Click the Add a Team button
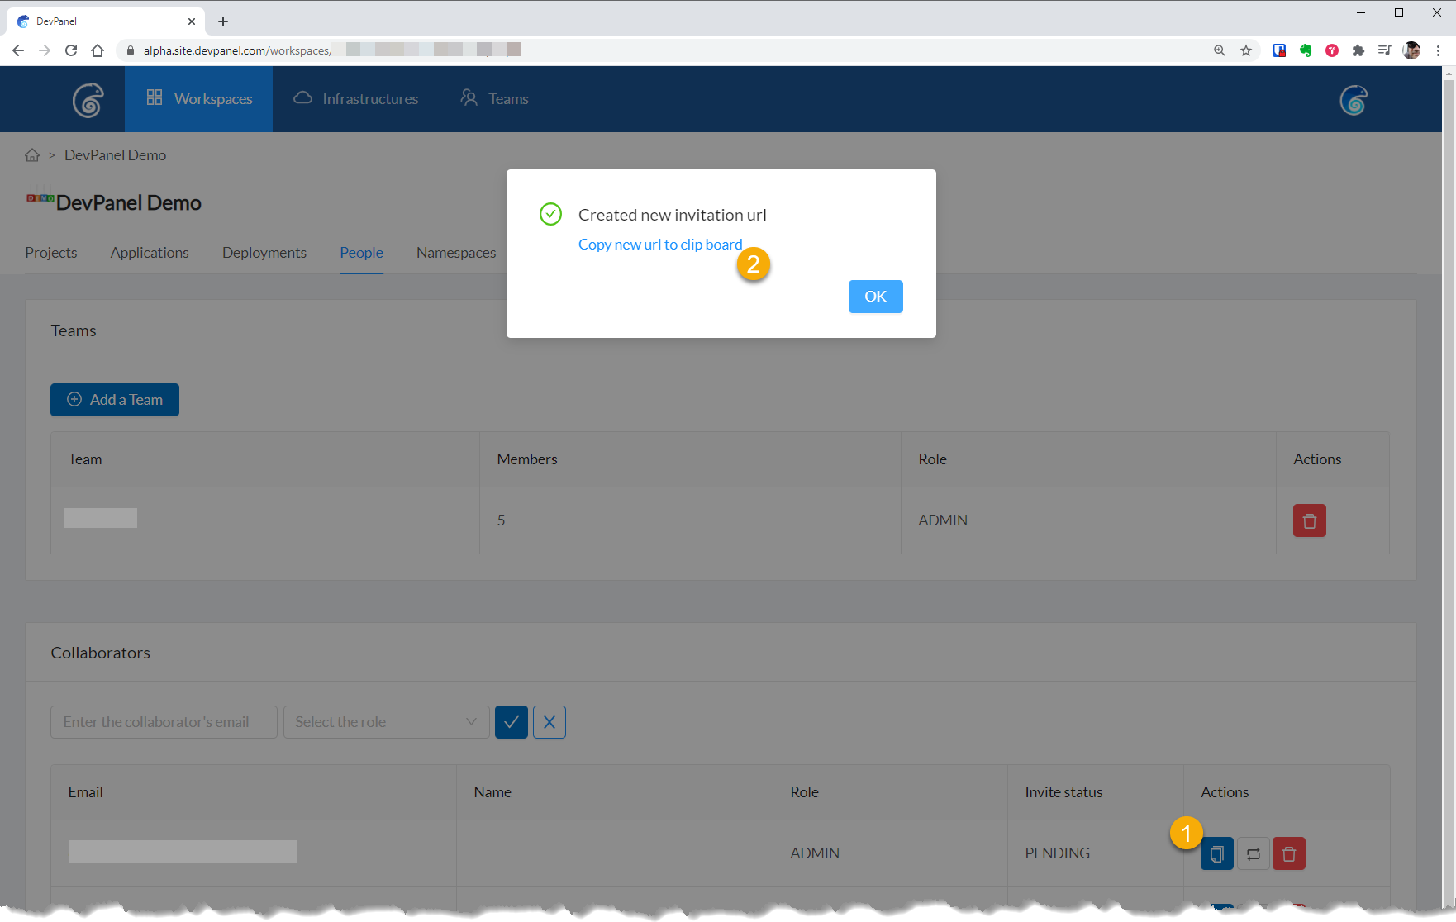This screenshot has height=922, width=1456. pos(115,400)
